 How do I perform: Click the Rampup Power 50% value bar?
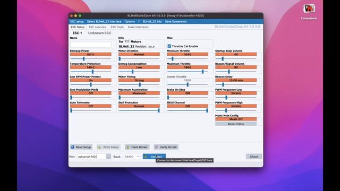[x=91, y=54]
